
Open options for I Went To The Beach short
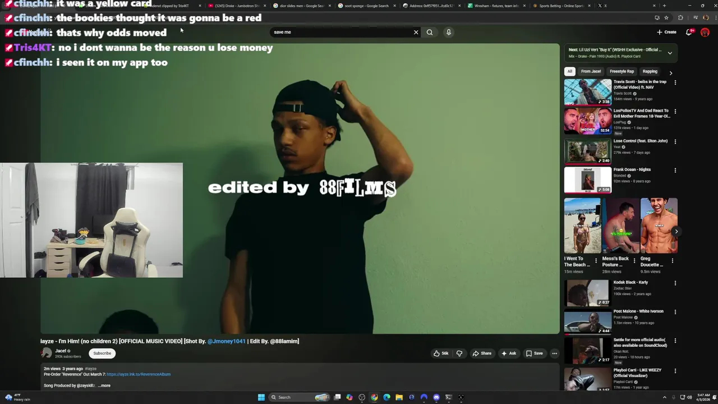point(596,261)
